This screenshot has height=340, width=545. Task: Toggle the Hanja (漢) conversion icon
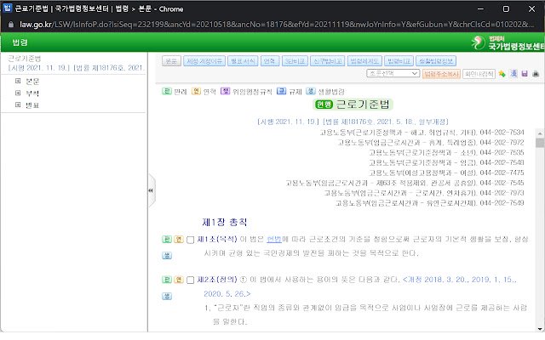click(513, 74)
